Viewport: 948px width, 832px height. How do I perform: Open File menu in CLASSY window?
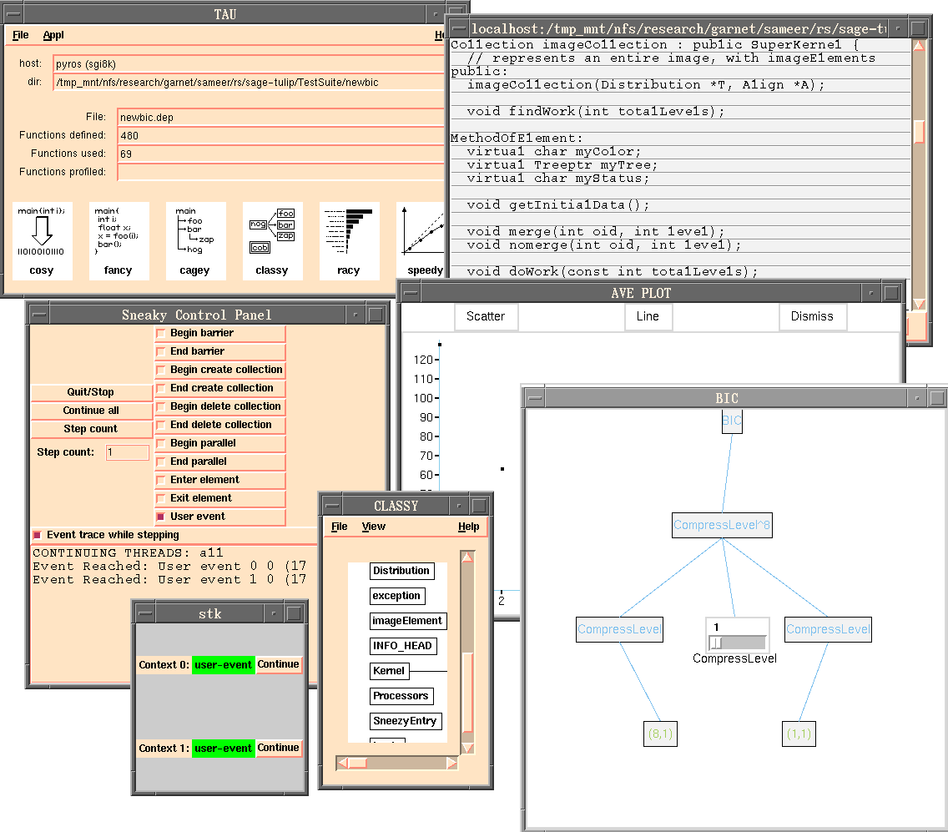pyautogui.click(x=339, y=527)
